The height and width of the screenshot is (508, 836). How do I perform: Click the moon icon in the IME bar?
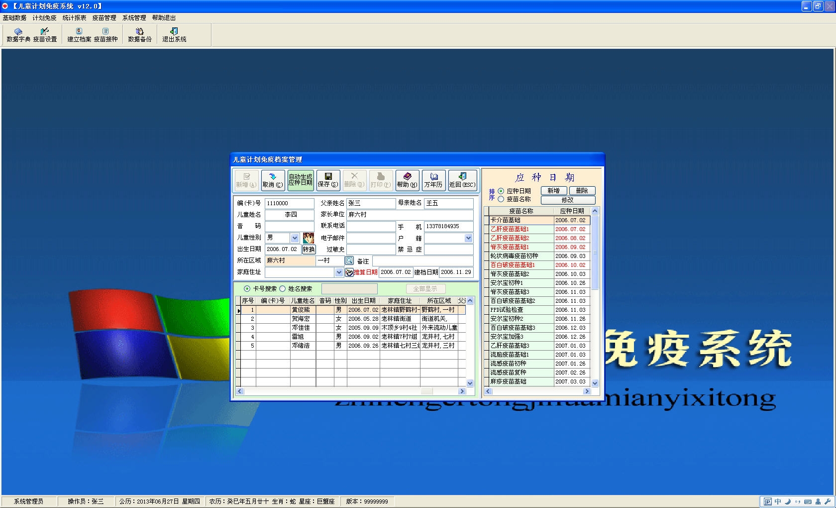(788, 502)
